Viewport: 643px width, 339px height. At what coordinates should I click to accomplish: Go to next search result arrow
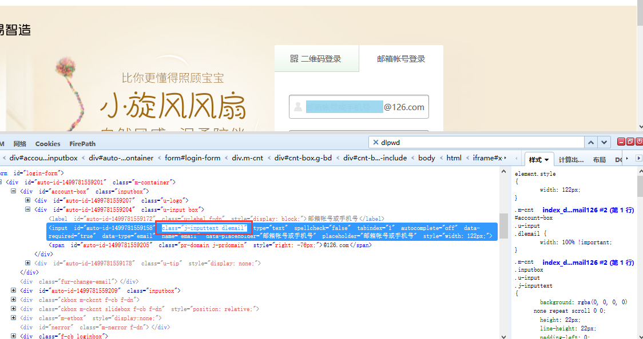(604, 142)
